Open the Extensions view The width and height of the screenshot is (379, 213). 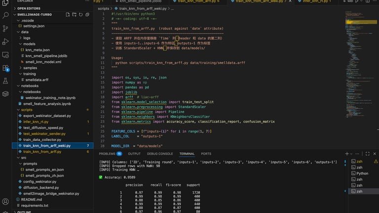5,68
